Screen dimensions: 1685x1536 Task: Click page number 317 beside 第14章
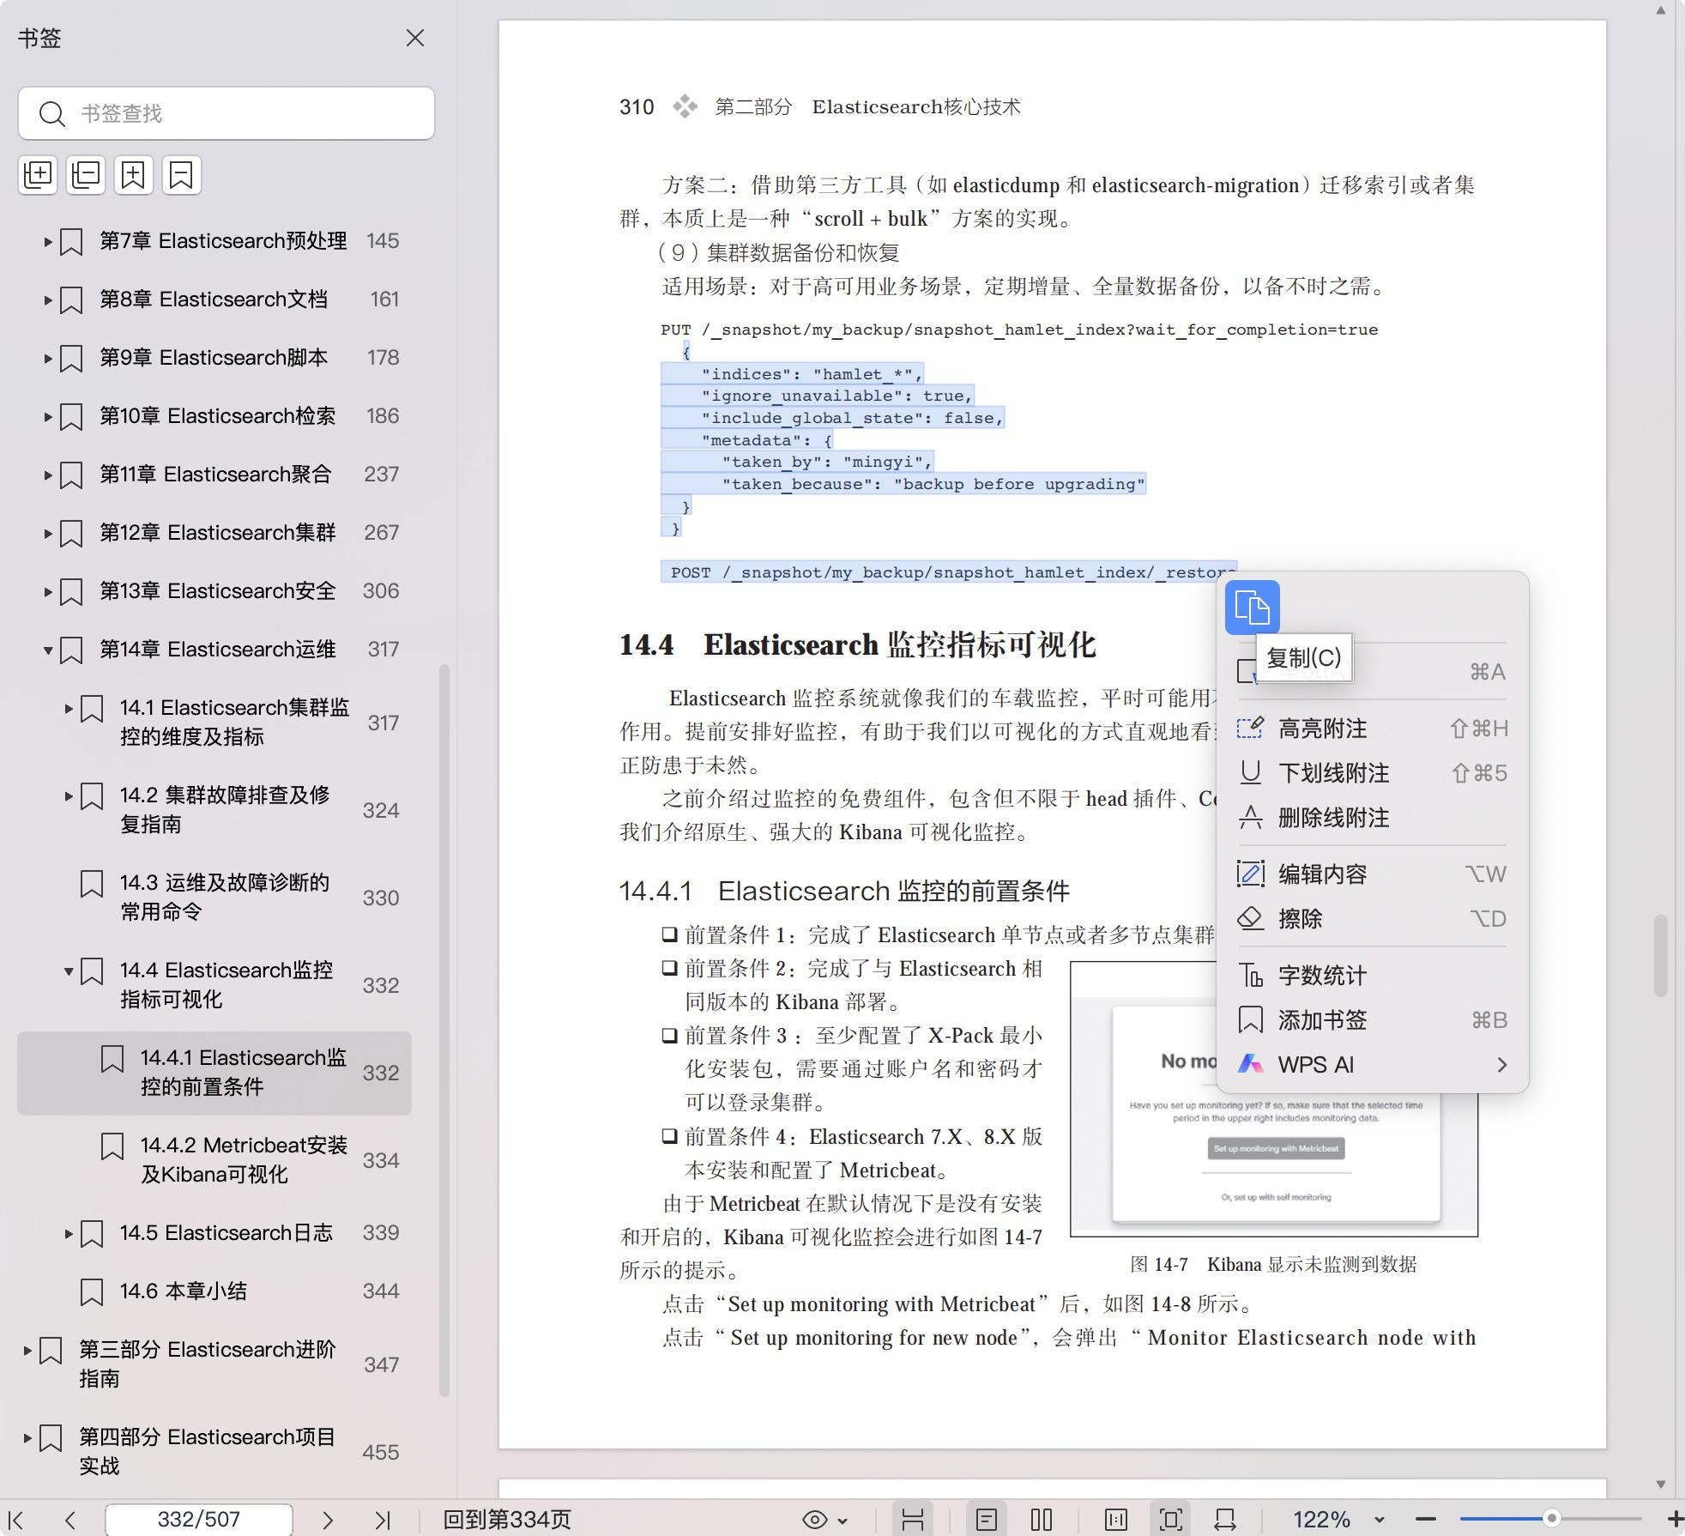(383, 650)
